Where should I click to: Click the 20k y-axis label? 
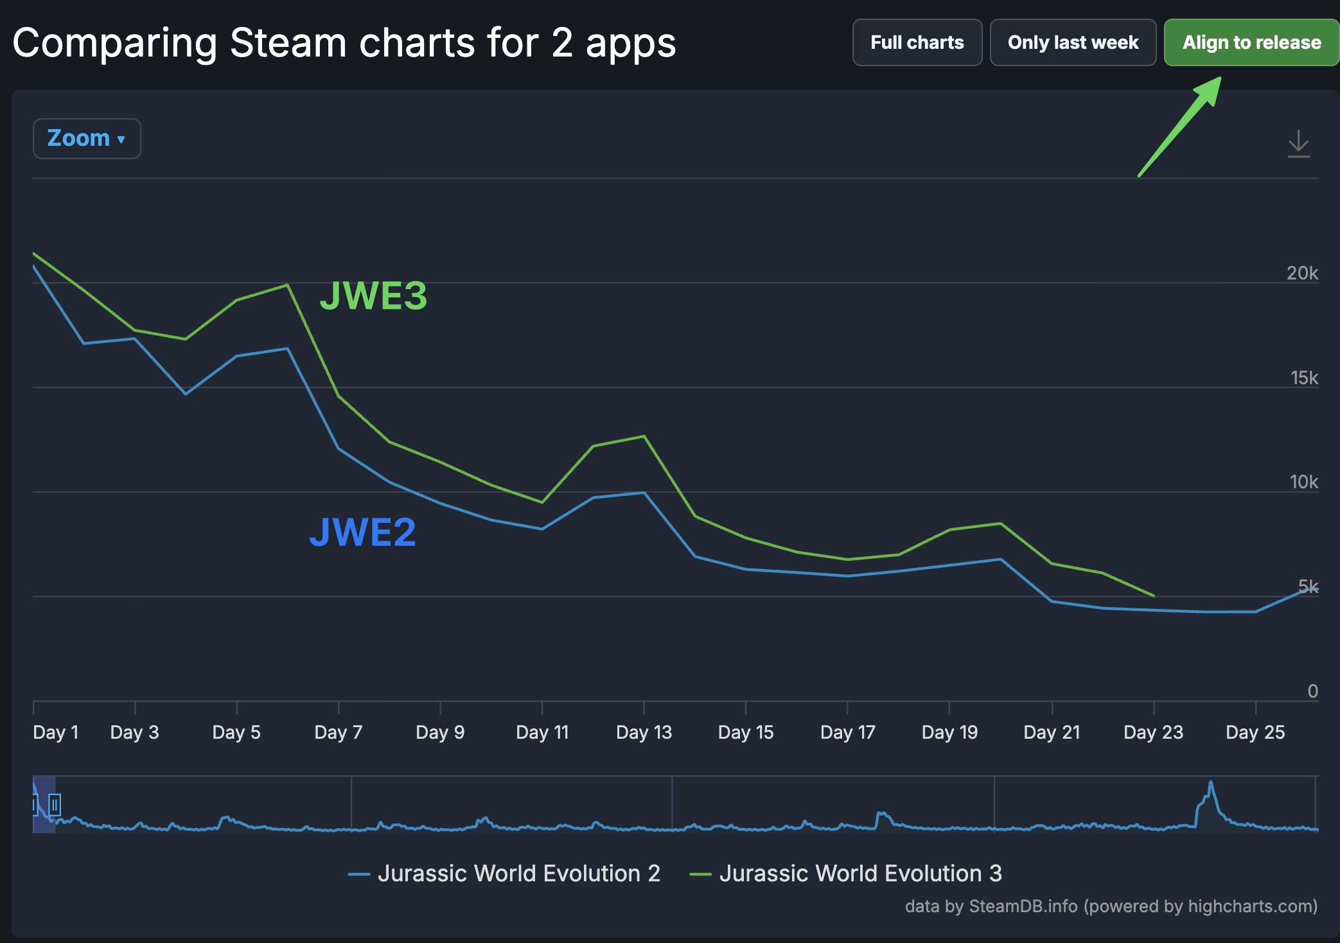pyautogui.click(x=1302, y=273)
